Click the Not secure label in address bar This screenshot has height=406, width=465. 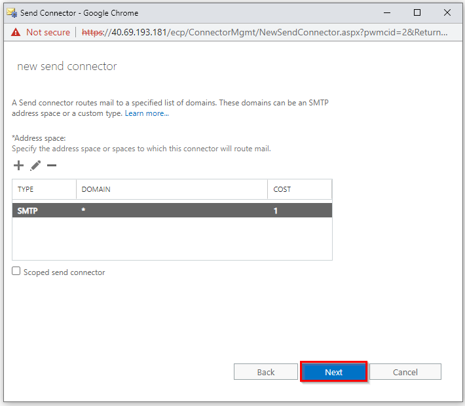tap(48, 32)
